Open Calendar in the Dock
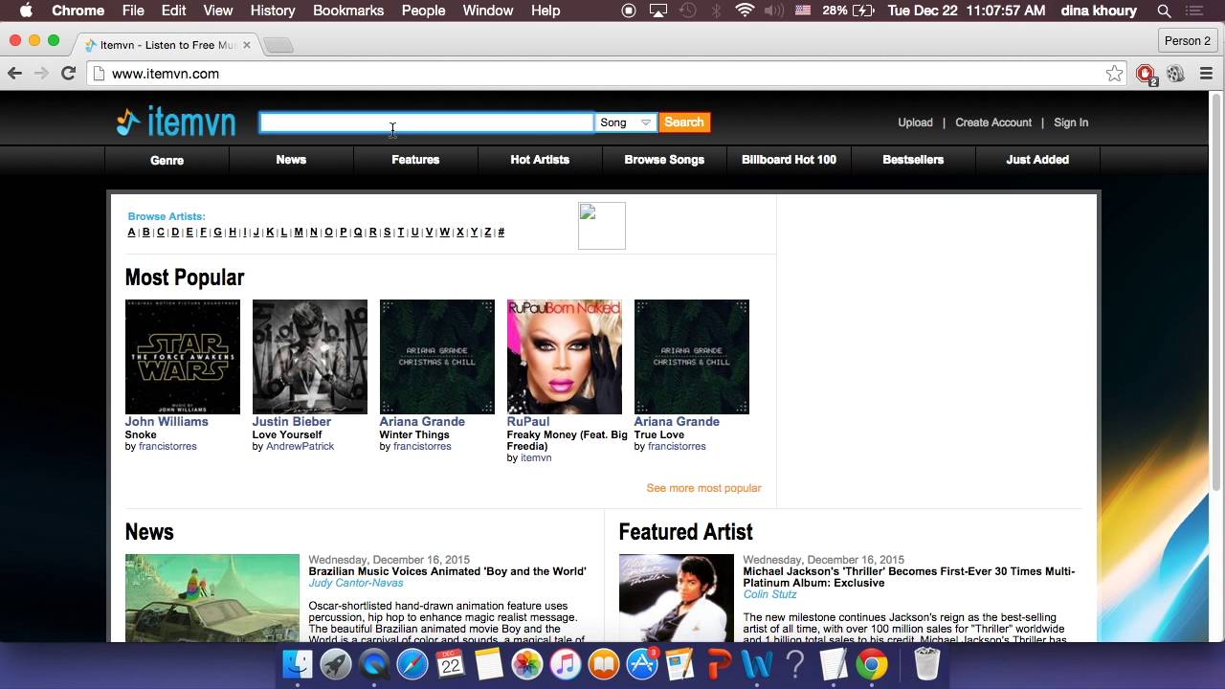1225x689 pixels. point(451,663)
